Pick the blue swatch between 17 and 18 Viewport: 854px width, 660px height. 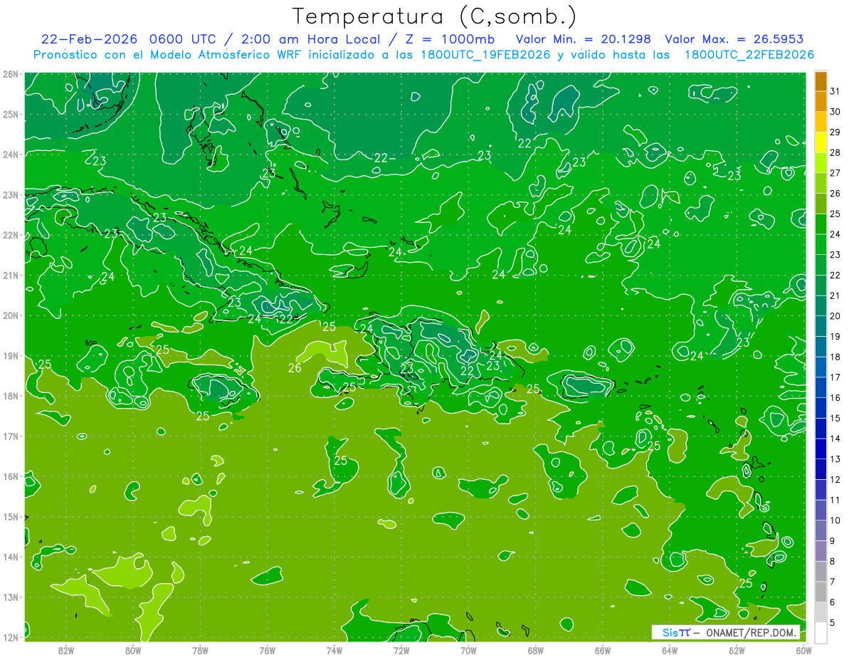pos(821,367)
